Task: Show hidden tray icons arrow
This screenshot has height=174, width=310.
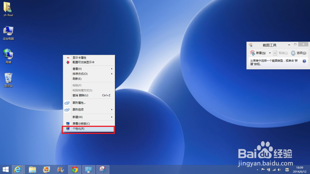Action: 257,170
